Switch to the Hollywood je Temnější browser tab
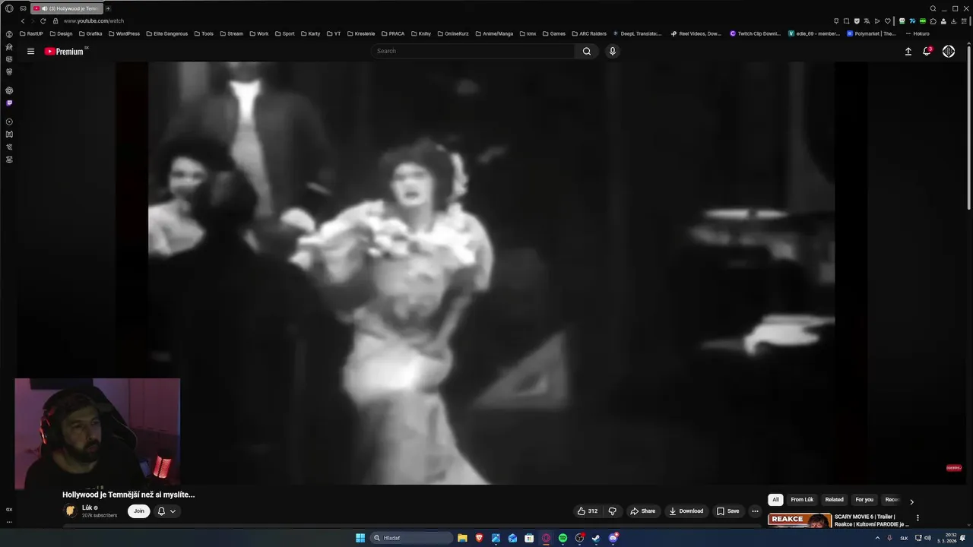Screen dimensions: 973x547 point(65,8)
